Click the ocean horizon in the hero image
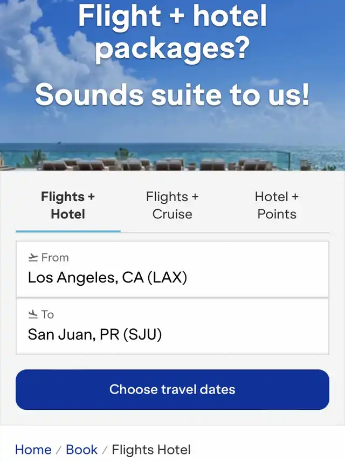This screenshot has width=345, height=461. [x=172, y=144]
